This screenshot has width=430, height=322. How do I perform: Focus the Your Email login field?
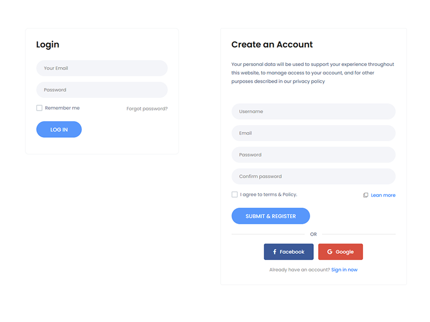coord(102,68)
